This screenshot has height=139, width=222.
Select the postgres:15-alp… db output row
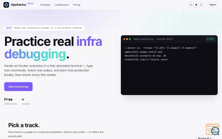tap(145, 56)
